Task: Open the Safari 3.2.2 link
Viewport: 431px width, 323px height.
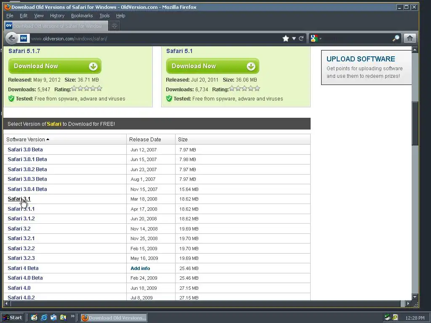Action: point(21,249)
